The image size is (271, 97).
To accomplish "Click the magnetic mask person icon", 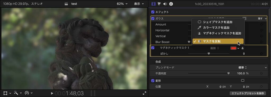I will (x=242, y=48).
